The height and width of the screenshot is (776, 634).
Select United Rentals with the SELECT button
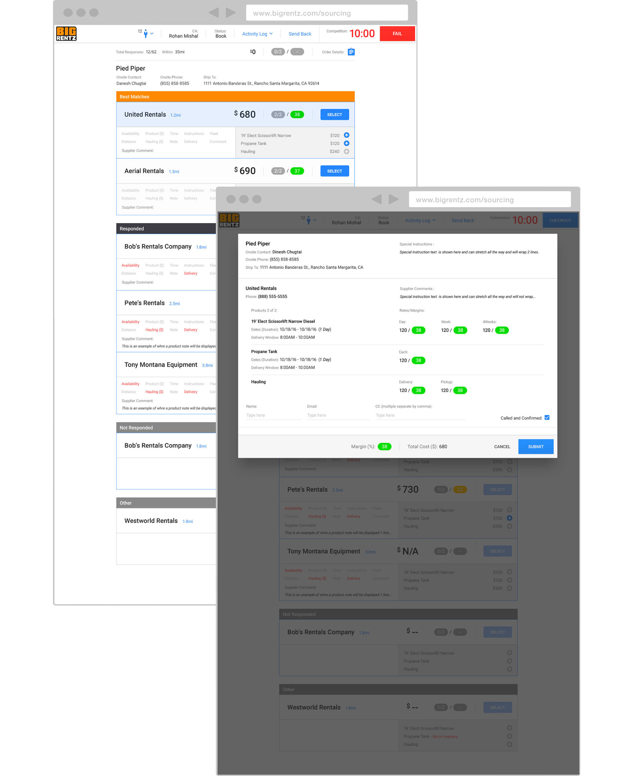tap(335, 114)
